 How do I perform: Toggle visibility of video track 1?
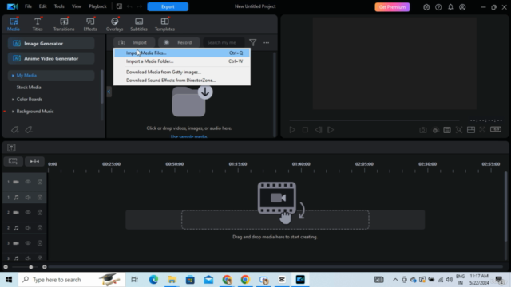point(28,182)
